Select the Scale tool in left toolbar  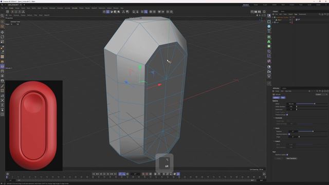tap(2, 42)
